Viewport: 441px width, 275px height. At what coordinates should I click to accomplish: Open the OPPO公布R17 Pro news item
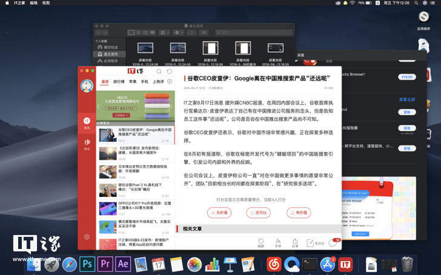136,208
